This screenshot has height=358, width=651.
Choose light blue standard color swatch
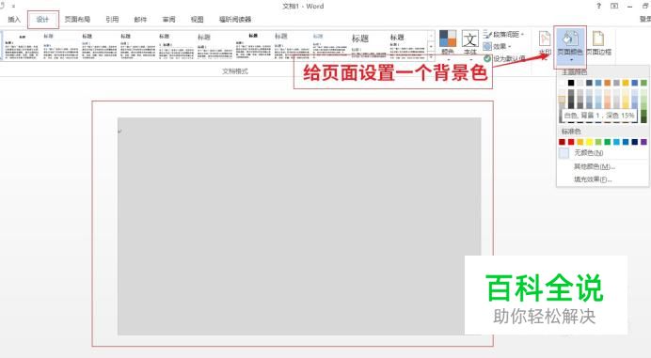tap(616, 142)
